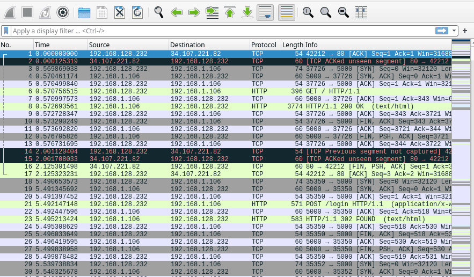
Task: Sort by the Time column header
Action: 60,45
